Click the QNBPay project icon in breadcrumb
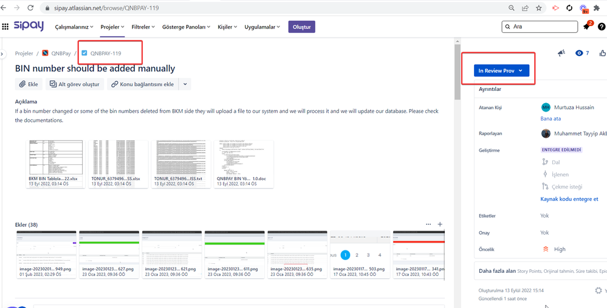Viewport: 607px width, 308px height. [46, 53]
